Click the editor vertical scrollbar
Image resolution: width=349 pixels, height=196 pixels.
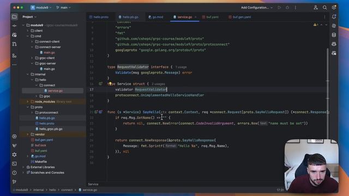point(328,93)
